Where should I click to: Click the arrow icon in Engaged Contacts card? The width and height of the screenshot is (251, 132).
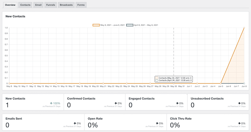click(178, 103)
